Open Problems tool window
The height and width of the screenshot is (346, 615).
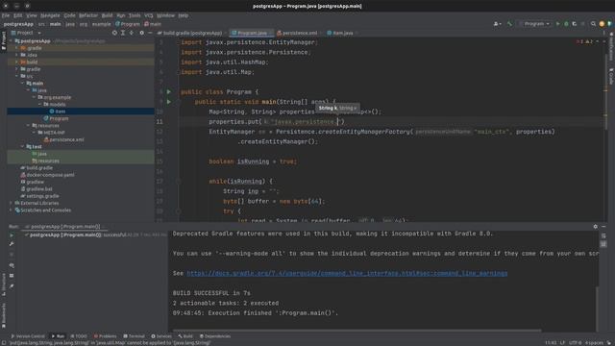point(105,336)
